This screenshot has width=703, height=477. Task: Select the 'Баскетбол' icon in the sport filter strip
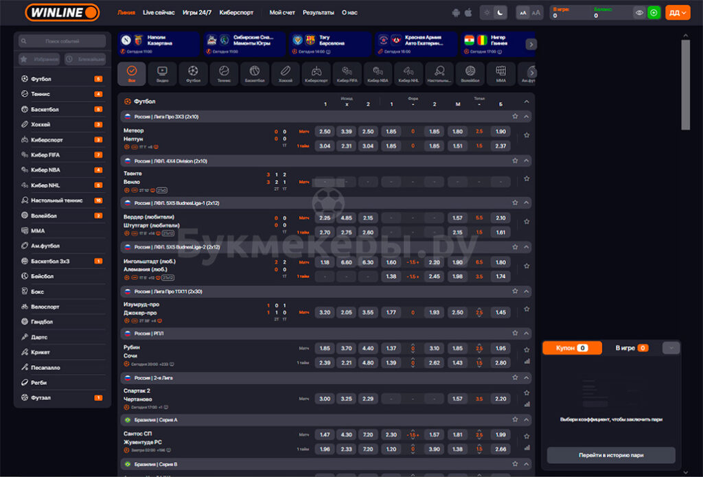click(x=255, y=73)
